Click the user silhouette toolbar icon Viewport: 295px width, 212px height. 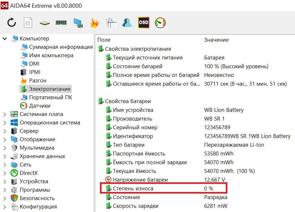click(x=127, y=23)
